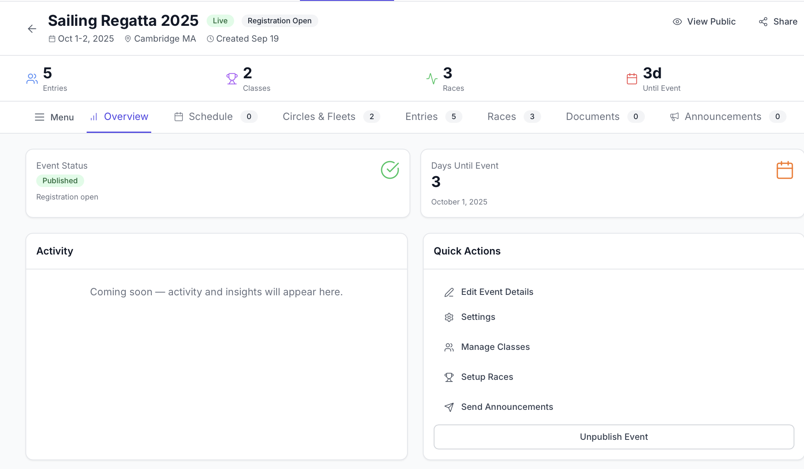Click the Settings gear icon in Quick Actions
The width and height of the screenshot is (804, 469).
click(x=449, y=317)
